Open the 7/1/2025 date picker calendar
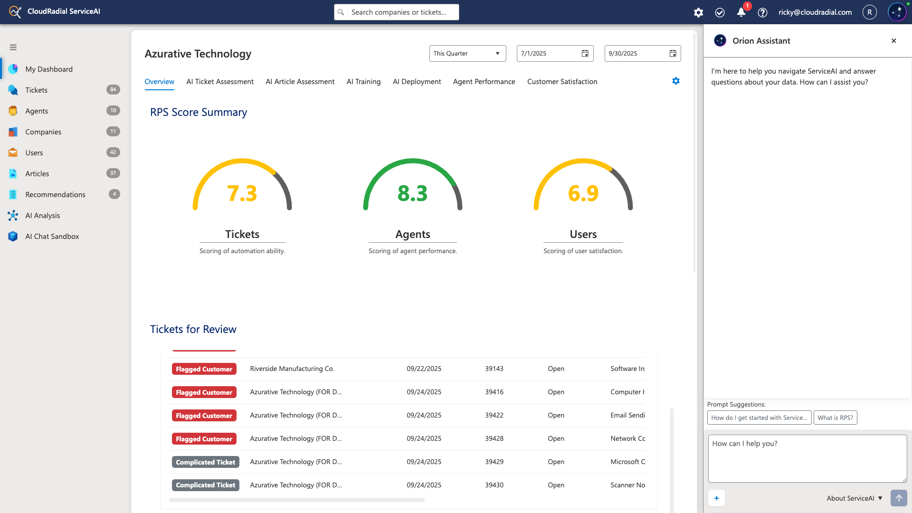This screenshot has width=912, height=513. click(584, 53)
